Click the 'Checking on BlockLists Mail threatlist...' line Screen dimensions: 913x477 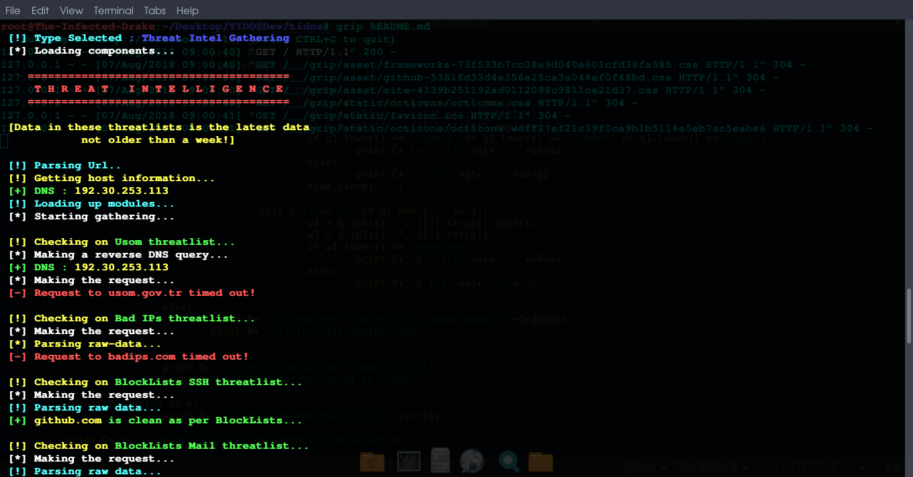(159, 446)
